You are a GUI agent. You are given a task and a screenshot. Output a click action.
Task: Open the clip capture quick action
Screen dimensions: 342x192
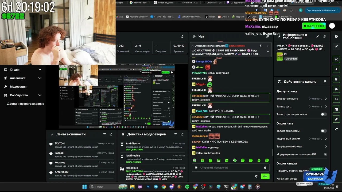click(336, 59)
